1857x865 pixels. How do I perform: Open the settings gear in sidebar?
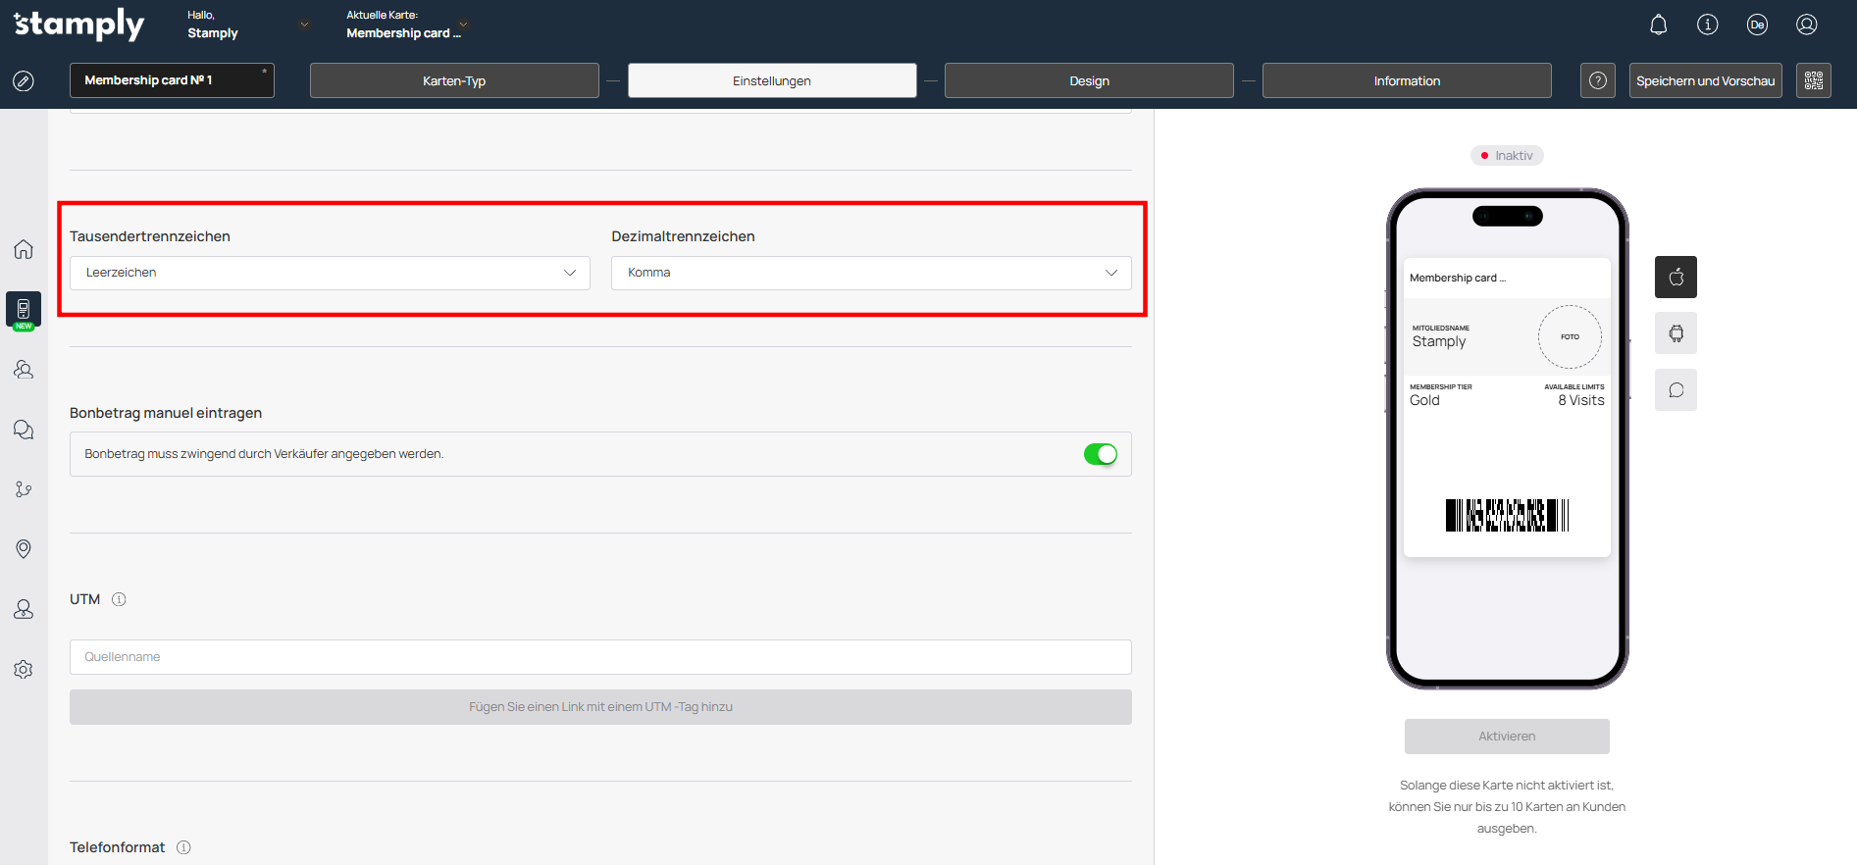click(x=24, y=670)
